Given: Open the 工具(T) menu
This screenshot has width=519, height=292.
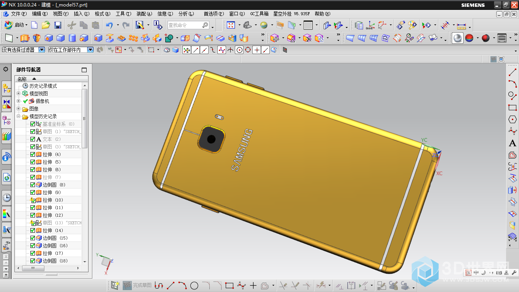Looking at the screenshot, I should click(123, 14).
